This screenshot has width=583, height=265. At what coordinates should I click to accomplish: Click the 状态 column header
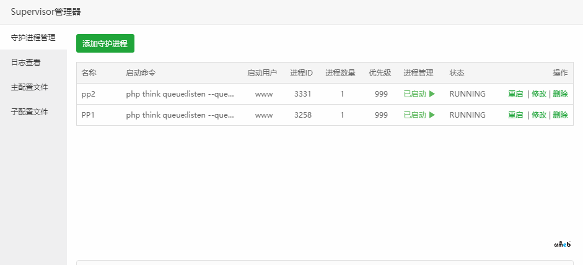click(457, 73)
